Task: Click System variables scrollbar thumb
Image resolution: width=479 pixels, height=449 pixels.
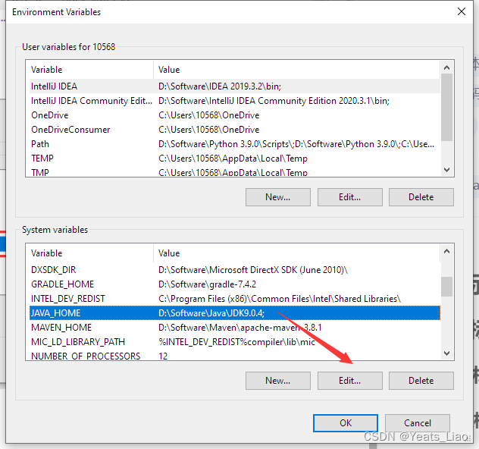Action: pos(446,287)
